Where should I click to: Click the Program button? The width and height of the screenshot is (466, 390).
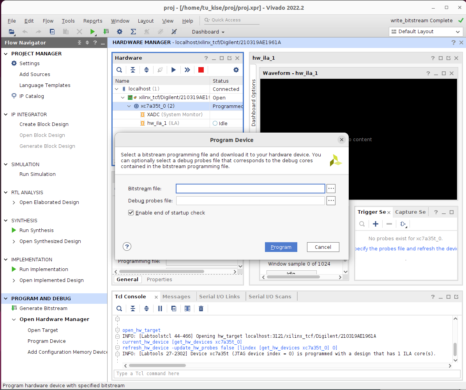point(281,247)
